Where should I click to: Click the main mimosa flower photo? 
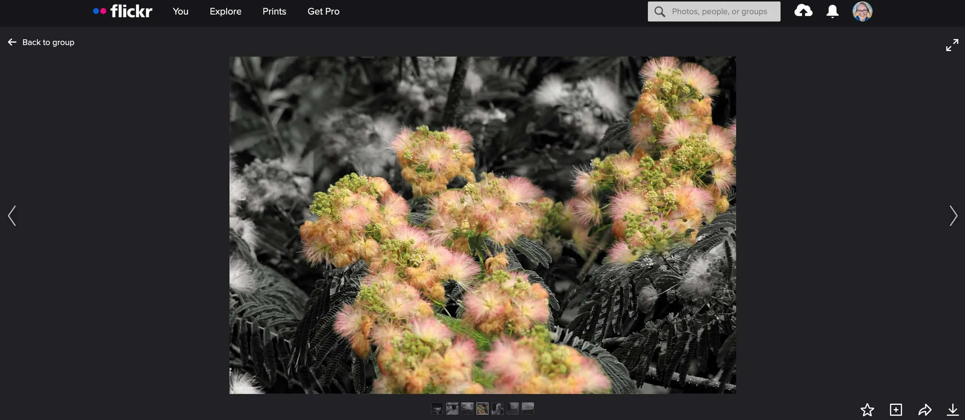482,225
